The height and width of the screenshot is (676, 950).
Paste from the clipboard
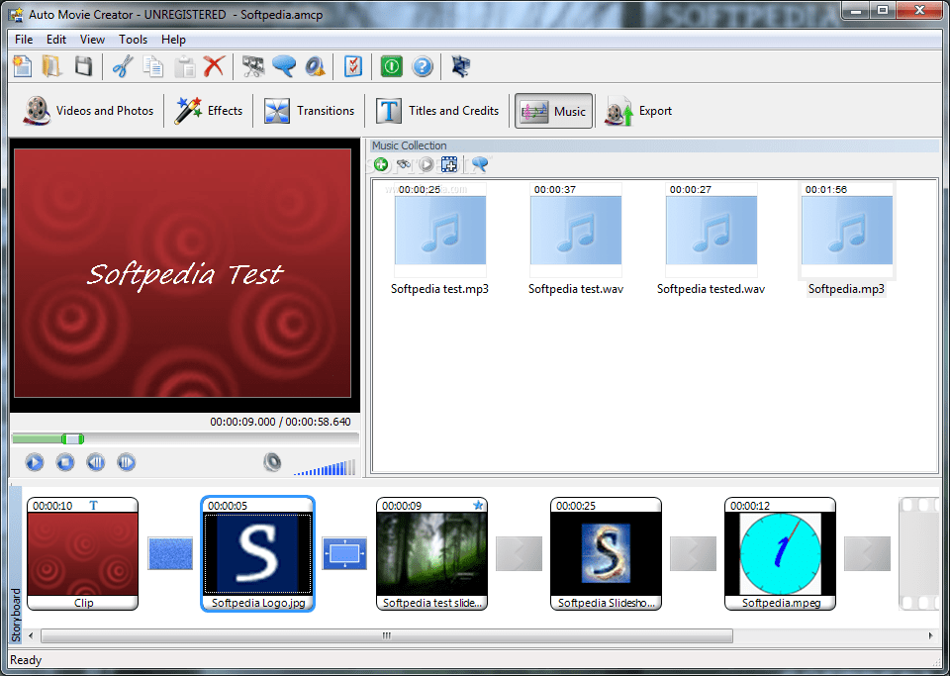(x=184, y=66)
